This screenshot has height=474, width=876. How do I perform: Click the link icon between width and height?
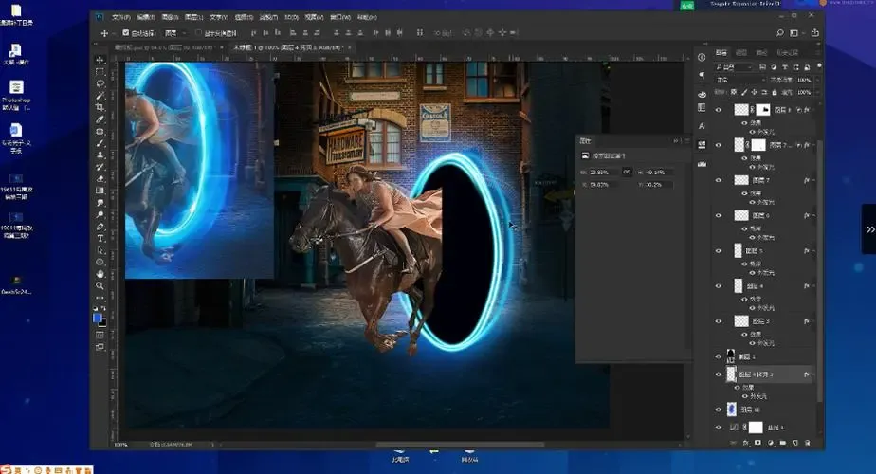coord(628,172)
